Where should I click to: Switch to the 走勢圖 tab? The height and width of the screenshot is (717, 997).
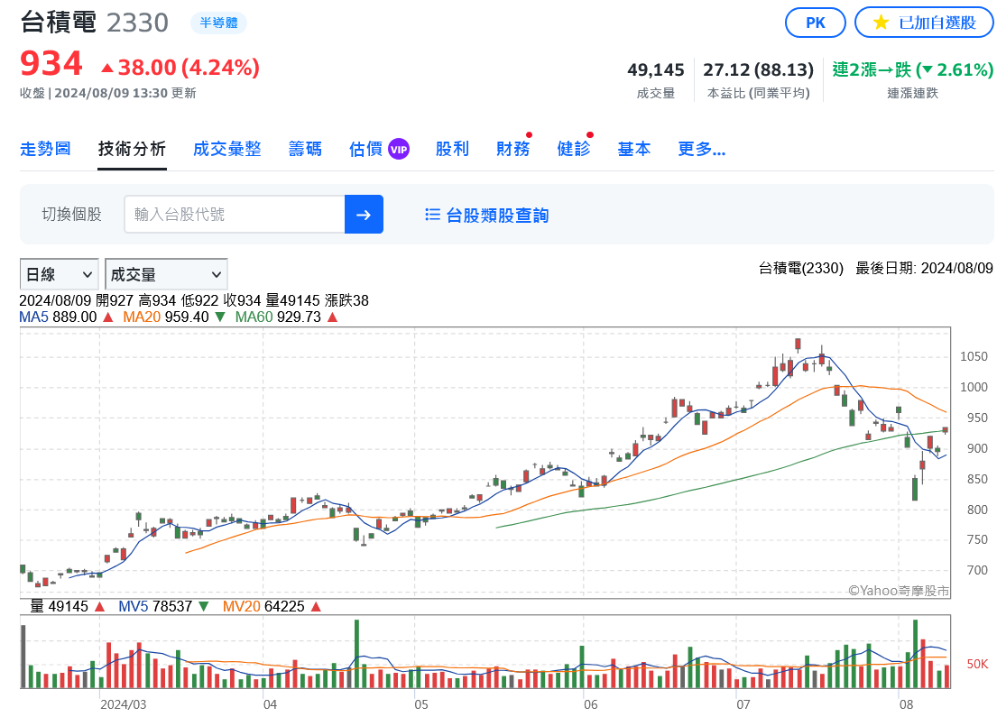pyautogui.click(x=45, y=150)
